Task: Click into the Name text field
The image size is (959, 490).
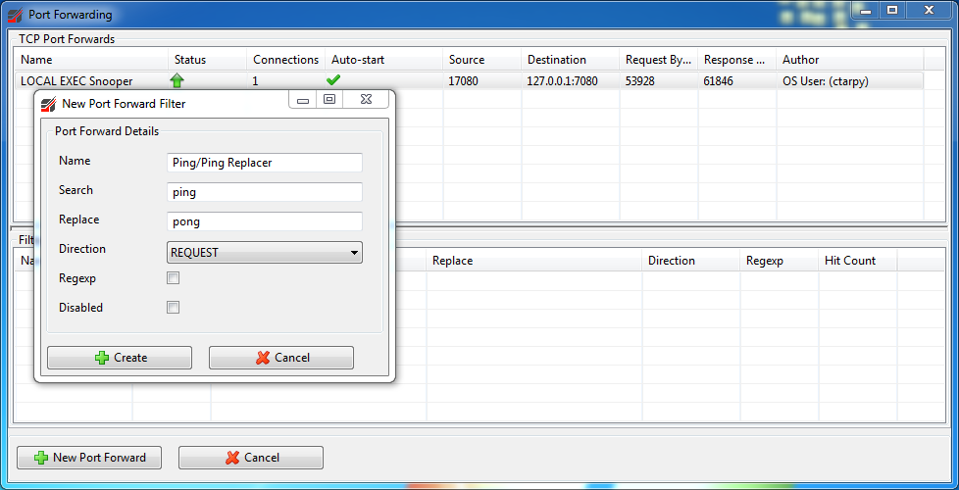Action: [265, 163]
